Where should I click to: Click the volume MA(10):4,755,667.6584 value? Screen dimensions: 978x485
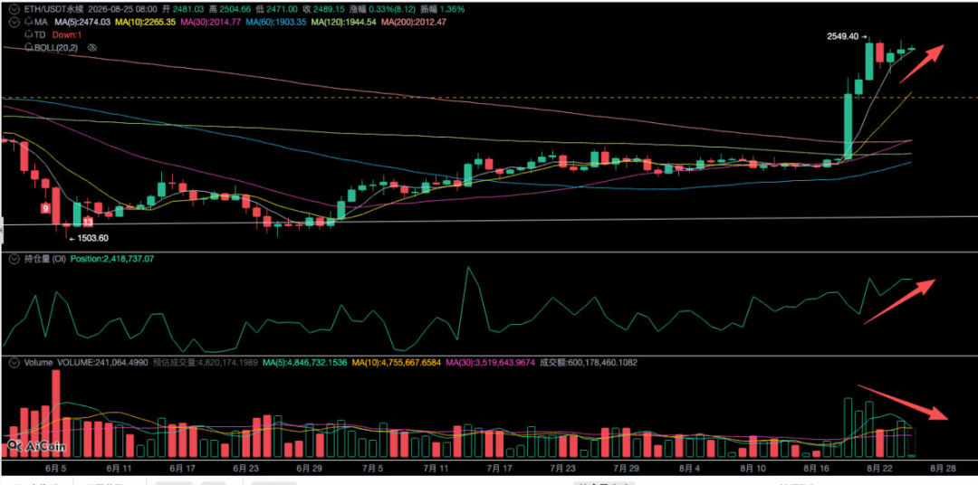click(398, 362)
